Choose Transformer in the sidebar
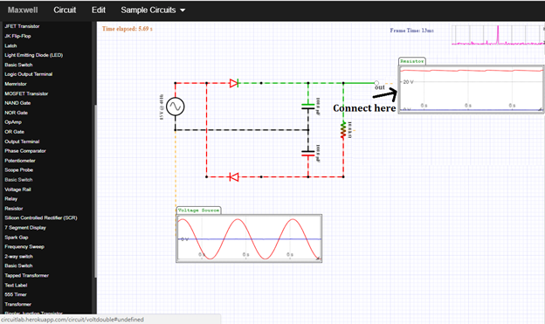The image size is (545, 324). [x=18, y=305]
